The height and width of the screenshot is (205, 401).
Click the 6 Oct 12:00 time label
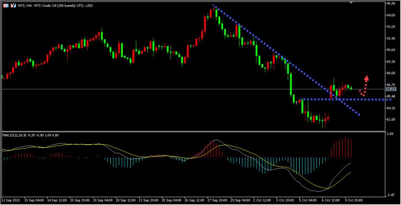(331, 200)
